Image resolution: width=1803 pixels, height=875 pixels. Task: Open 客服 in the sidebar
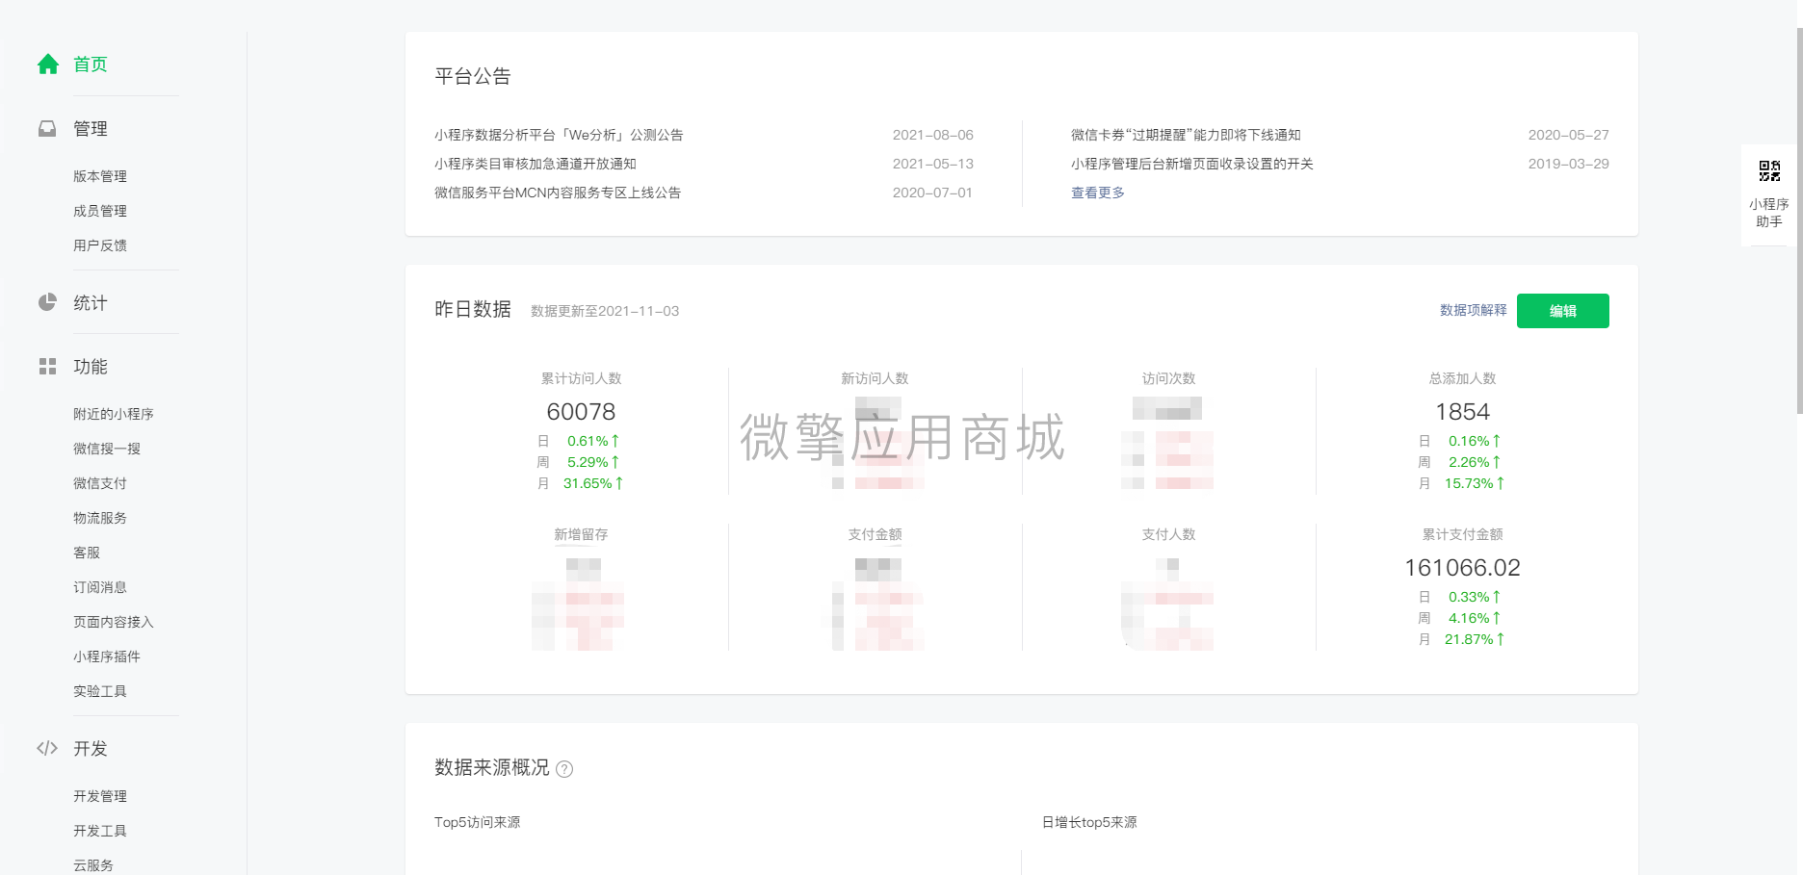click(x=87, y=553)
